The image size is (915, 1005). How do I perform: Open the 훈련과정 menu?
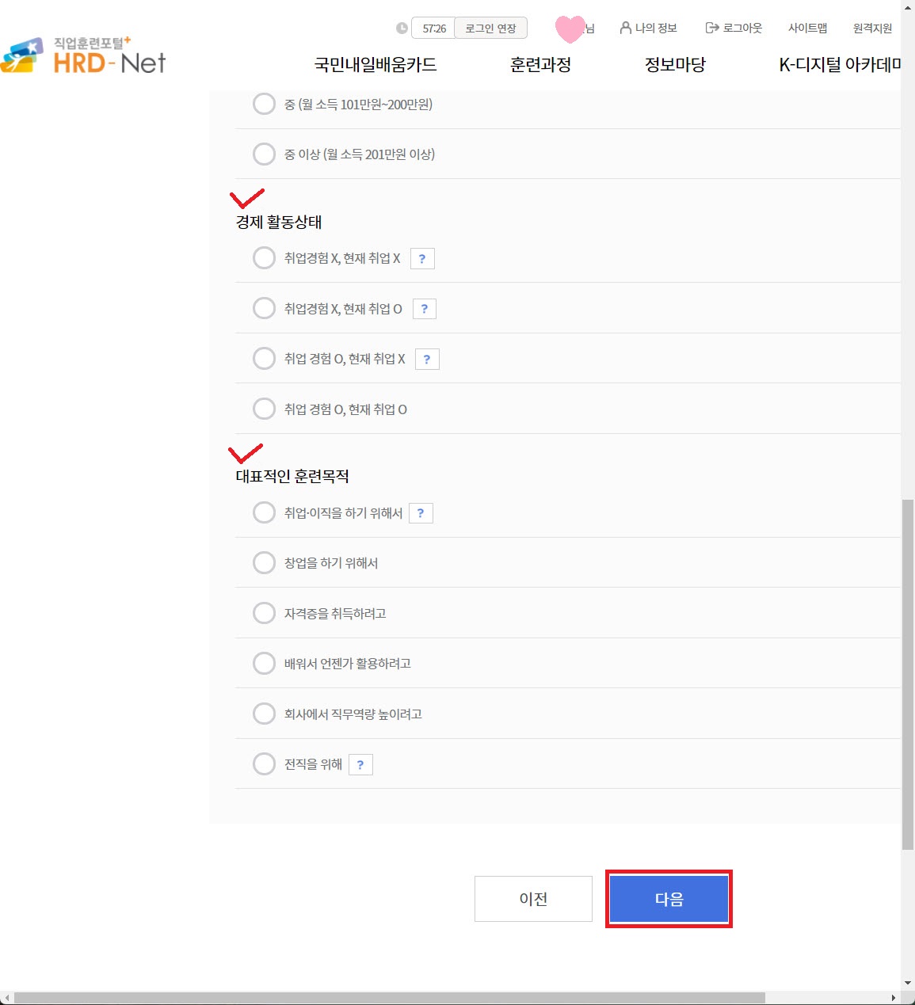(540, 65)
